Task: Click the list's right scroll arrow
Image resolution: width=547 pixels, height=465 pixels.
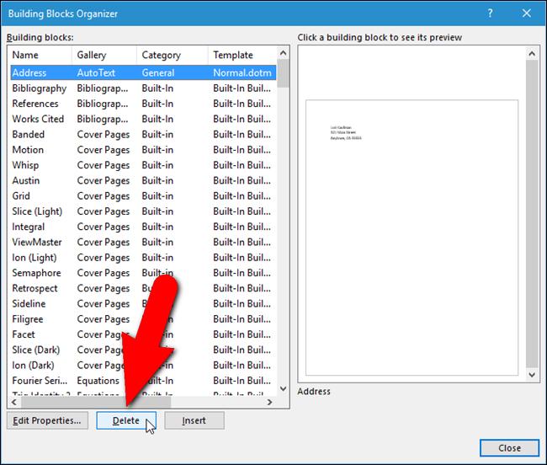Action: (269, 402)
